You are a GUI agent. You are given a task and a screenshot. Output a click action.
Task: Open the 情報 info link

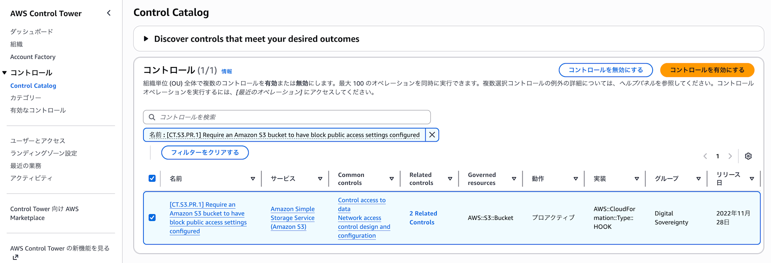pyautogui.click(x=227, y=71)
